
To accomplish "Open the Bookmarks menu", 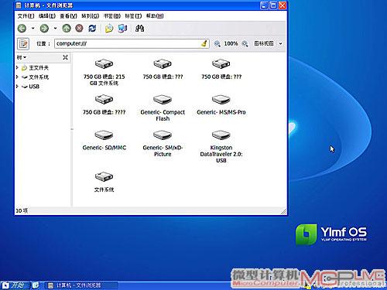I will 112,16.
